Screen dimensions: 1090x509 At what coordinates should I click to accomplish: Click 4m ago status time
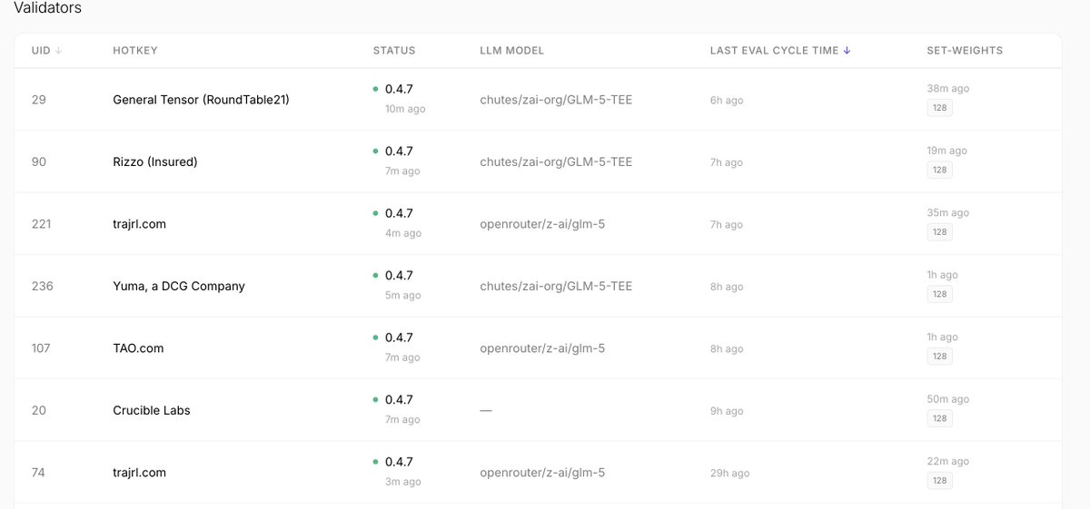pos(403,233)
